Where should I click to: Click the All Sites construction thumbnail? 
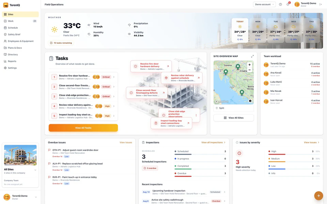pyautogui.click(x=20, y=155)
